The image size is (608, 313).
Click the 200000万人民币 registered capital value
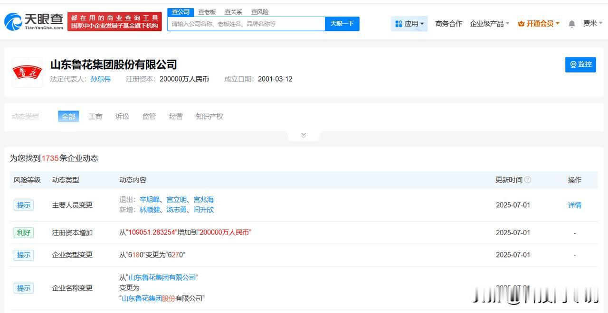(x=184, y=79)
